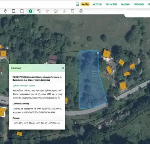Toggle the green information tool
Viewport: 150px width, 144px height.
(x=30, y=11)
